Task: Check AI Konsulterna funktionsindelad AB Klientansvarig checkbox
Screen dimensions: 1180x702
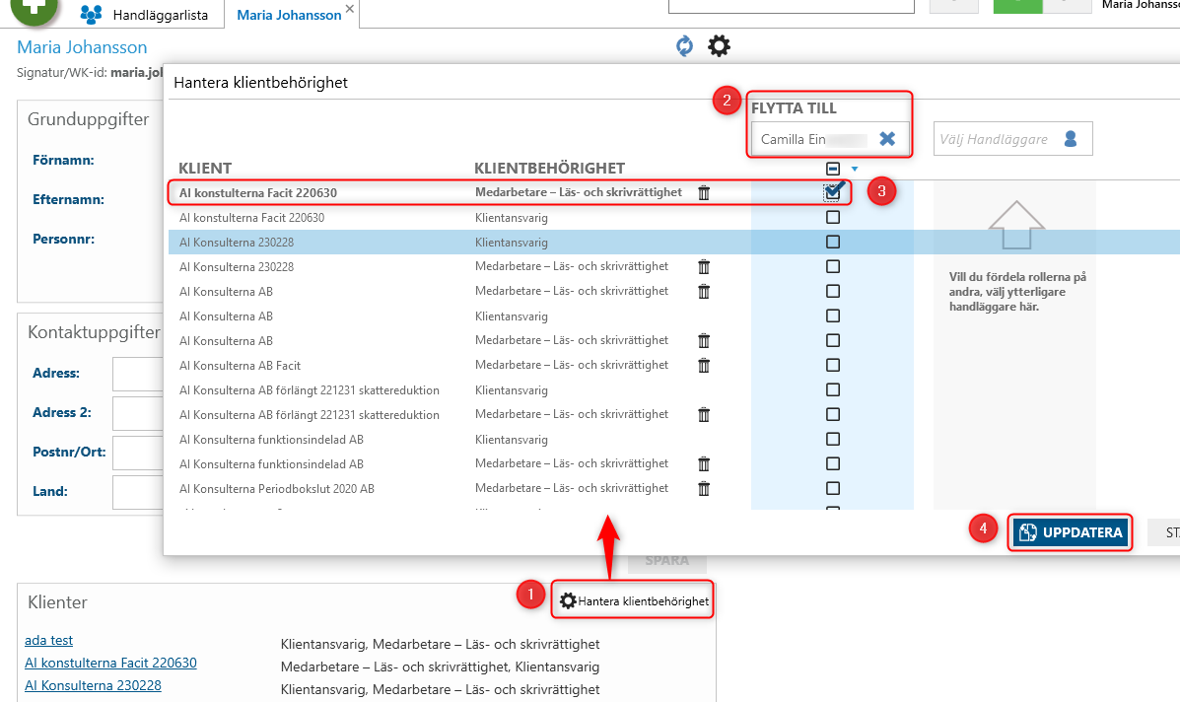Action: coord(832,439)
